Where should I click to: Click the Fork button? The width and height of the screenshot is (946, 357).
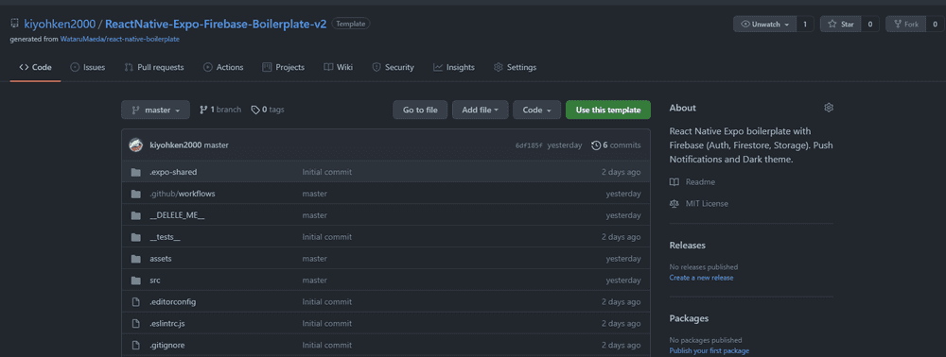click(x=905, y=24)
